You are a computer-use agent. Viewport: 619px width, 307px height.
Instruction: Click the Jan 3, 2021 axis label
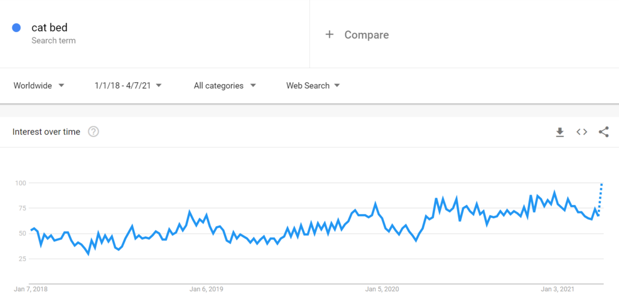coord(559,289)
